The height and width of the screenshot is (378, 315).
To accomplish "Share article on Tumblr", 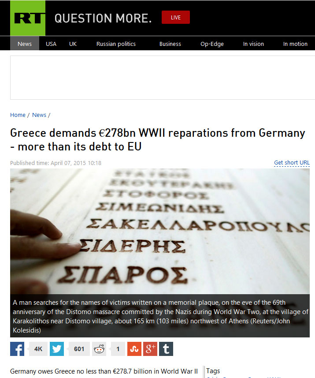I will 166,349.
